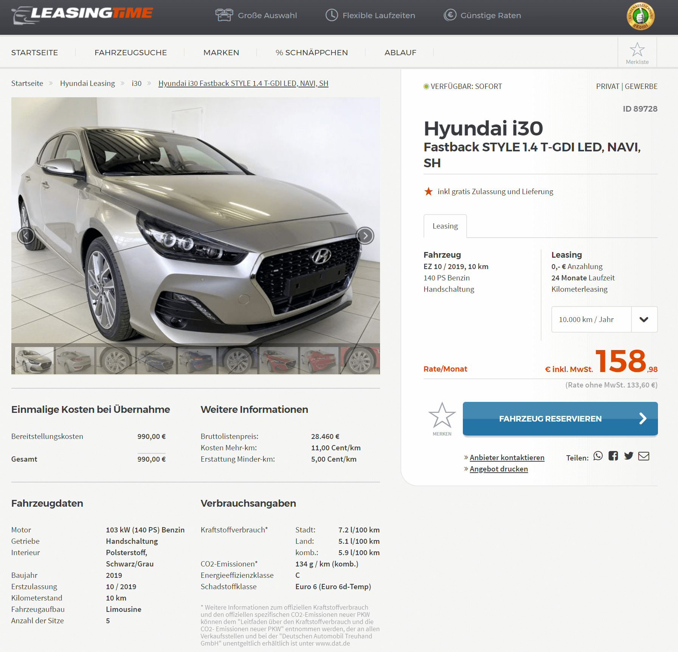Open the eKomi customer award badge

[x=640, y=16]
